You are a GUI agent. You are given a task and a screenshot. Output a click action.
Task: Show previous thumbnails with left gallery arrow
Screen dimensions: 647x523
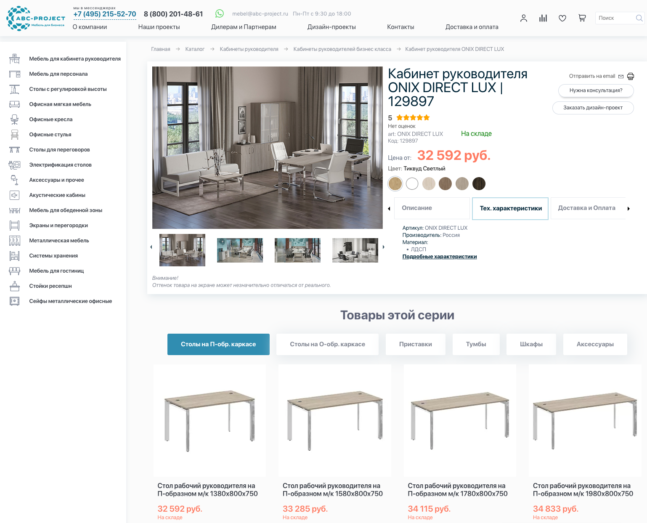coord(151,247)
